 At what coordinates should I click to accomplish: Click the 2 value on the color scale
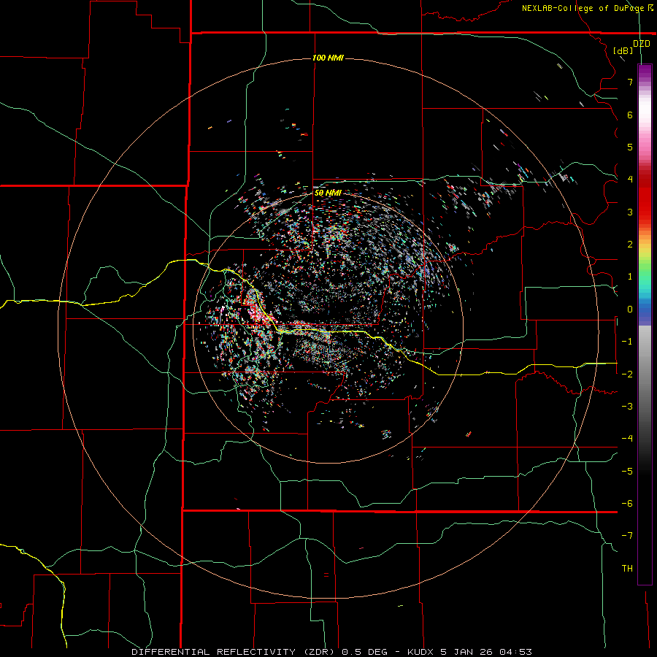tap(630, 245)
